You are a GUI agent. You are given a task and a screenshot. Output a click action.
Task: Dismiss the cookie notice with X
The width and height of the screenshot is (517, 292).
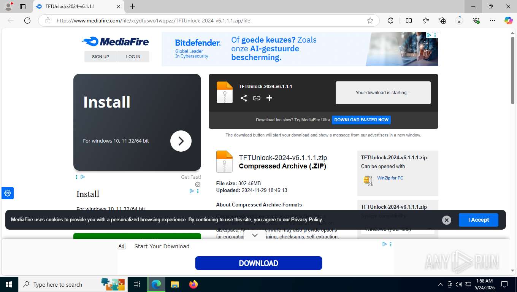pos(447,220)
